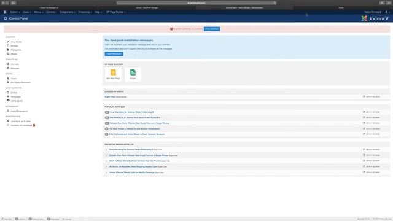
Task: Click the pencil icon for New Article
Action: pyautogui.click(x=8, y=42)
